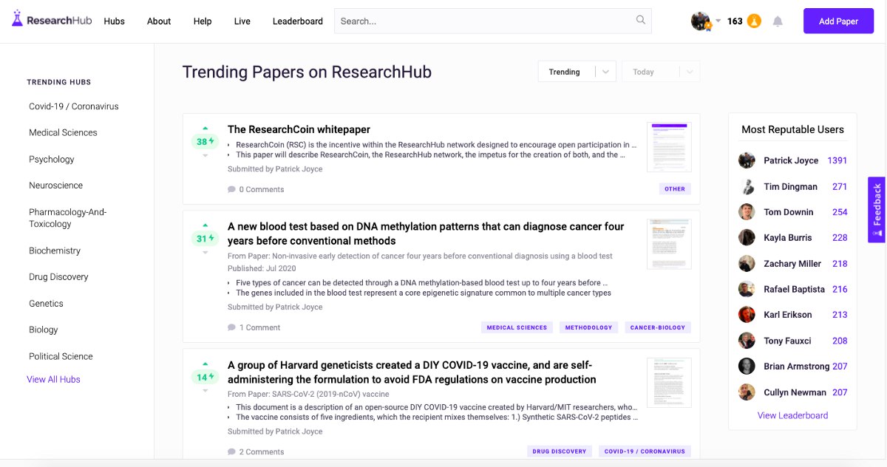Open the Leaderboard page
Viewport: 887px width, 467px height.
point(297,21)
